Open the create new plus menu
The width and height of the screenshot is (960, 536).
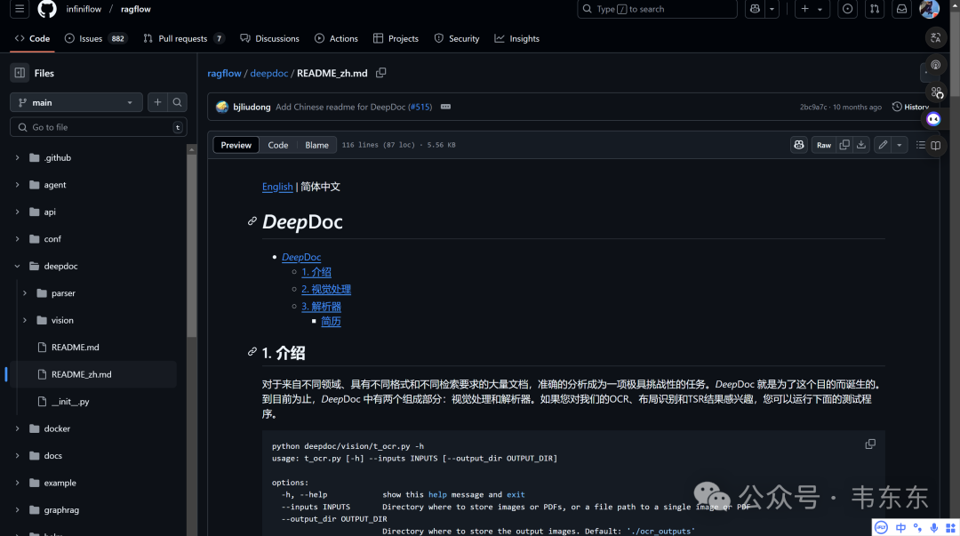pyautogui.click(x=812, y=9)
